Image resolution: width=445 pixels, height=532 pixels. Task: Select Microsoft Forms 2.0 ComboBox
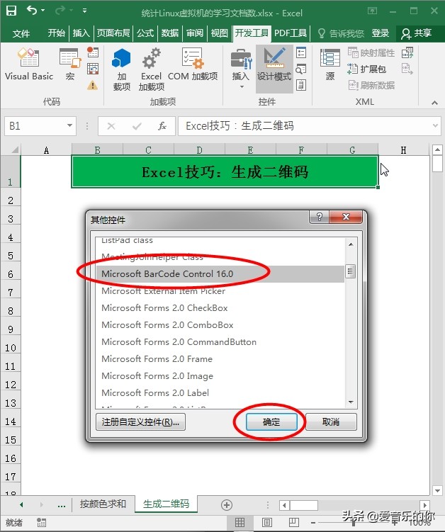tap(220, 324)
